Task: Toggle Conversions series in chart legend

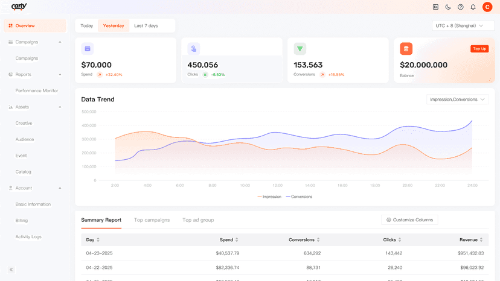Action: coord(299,197)
